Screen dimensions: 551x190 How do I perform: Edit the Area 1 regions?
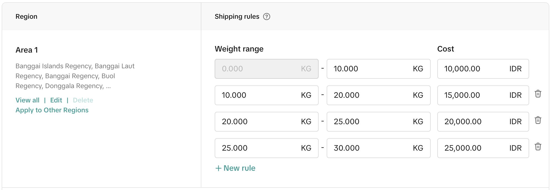tap(56, 100)
